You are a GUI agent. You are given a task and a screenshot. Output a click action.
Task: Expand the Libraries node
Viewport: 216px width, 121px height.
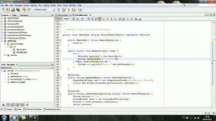pos(5,55)
